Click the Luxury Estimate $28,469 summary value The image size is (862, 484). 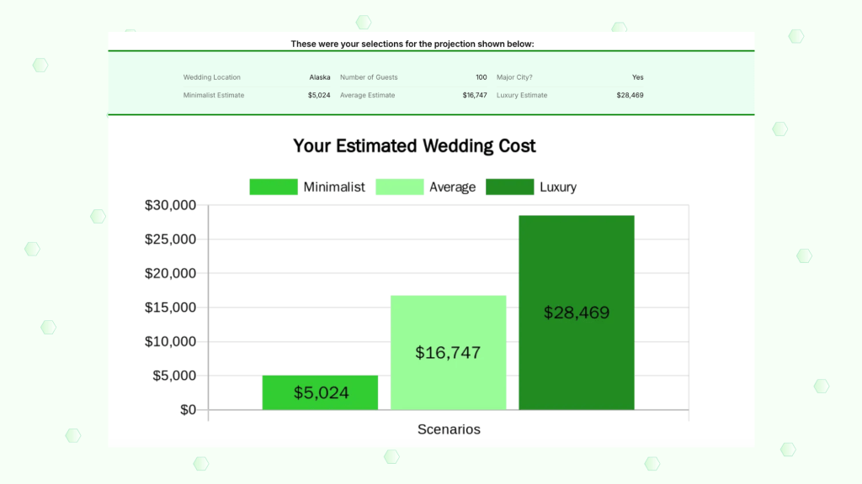click(630, 95)
